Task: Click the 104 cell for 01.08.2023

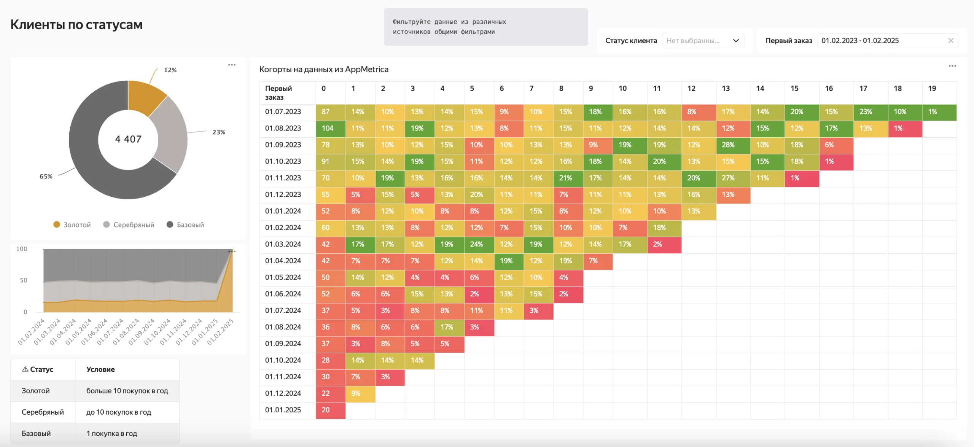Action: (331, 129)
